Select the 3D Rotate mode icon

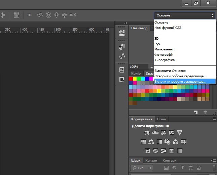(x=40, y=15)
